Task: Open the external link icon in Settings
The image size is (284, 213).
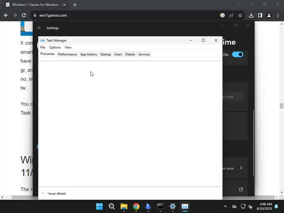Action: [241, 189]
